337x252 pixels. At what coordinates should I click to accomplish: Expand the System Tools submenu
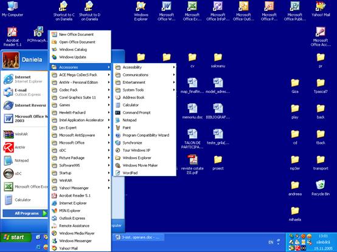145,90
